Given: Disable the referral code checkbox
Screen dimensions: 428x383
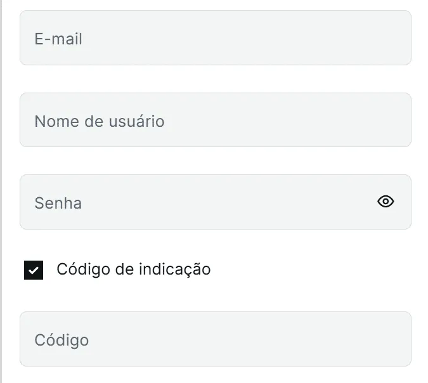Looking at the screenshot, I should 34,269.
